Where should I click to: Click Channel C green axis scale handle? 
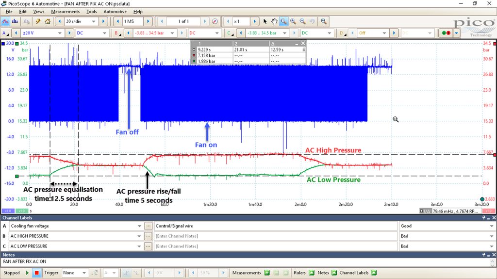click(x=17, y=44)
